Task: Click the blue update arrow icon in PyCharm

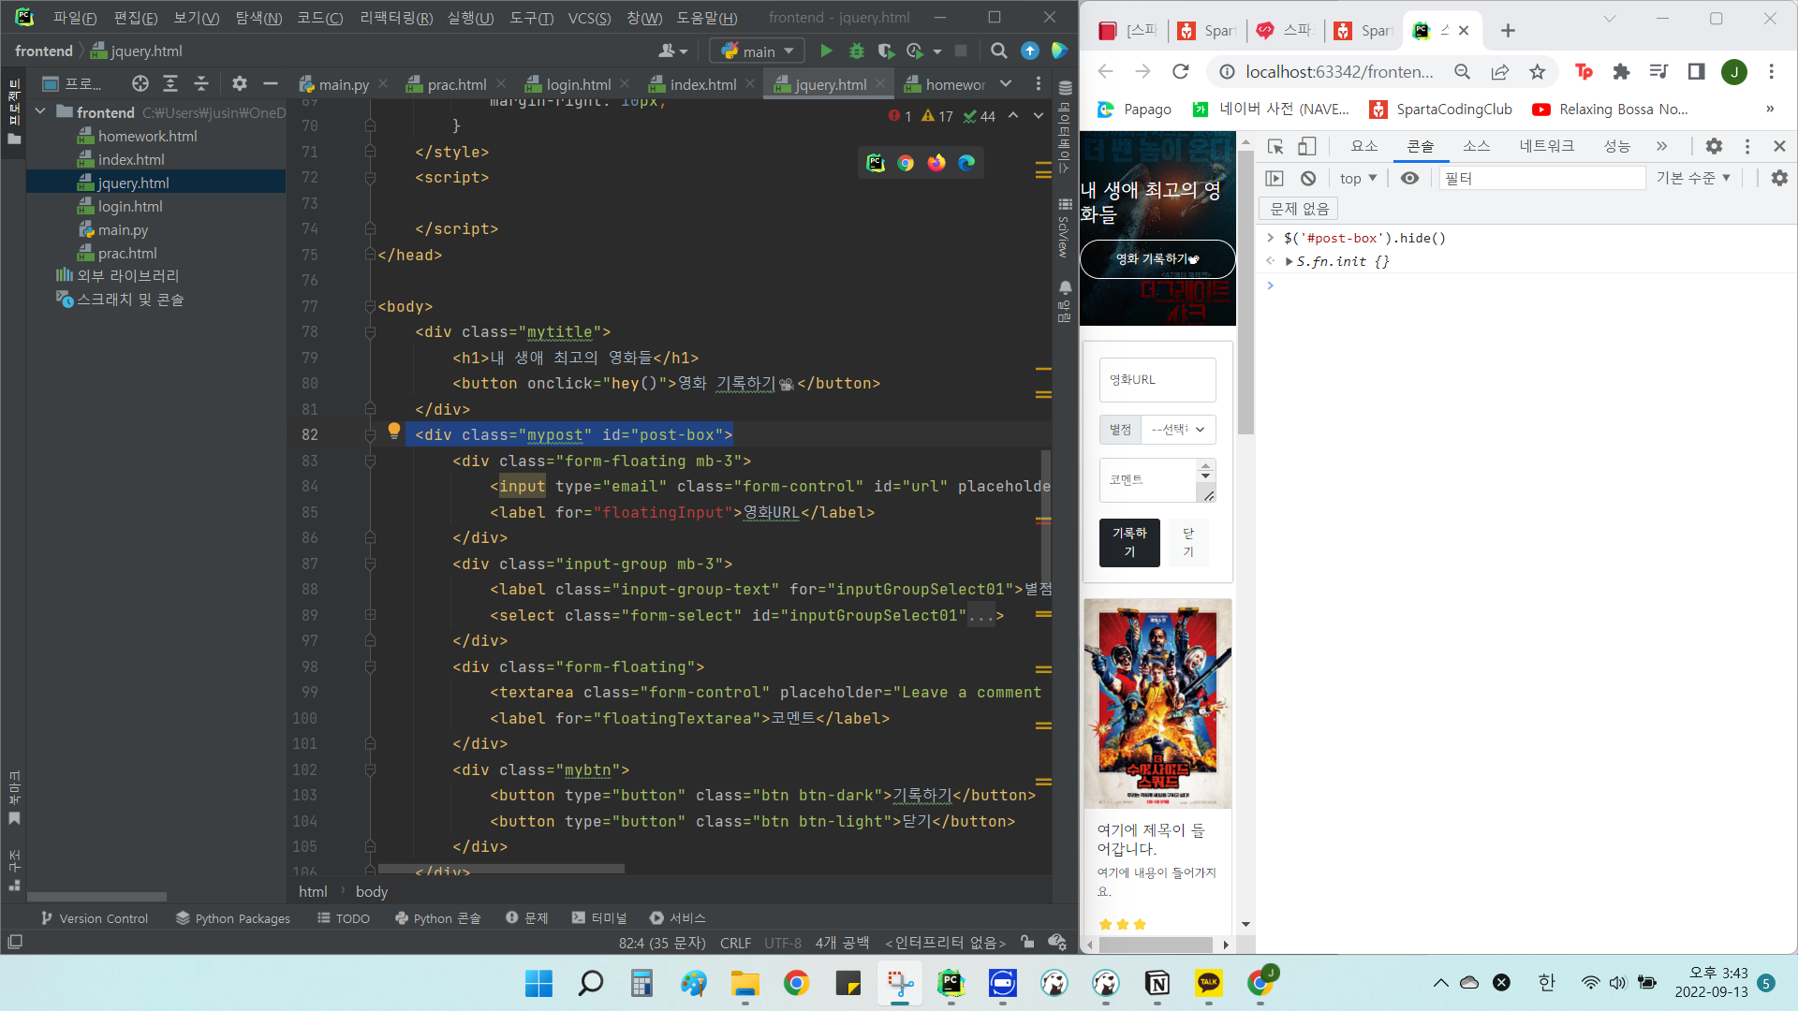Action: point(1029,51)
